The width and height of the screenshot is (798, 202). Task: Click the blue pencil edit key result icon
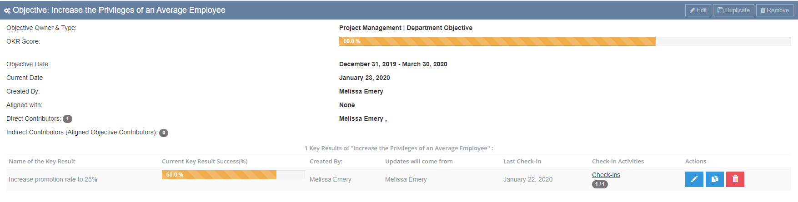click(694, 179)
